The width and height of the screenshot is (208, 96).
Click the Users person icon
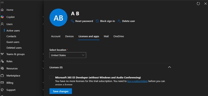(x=2, y=24)
